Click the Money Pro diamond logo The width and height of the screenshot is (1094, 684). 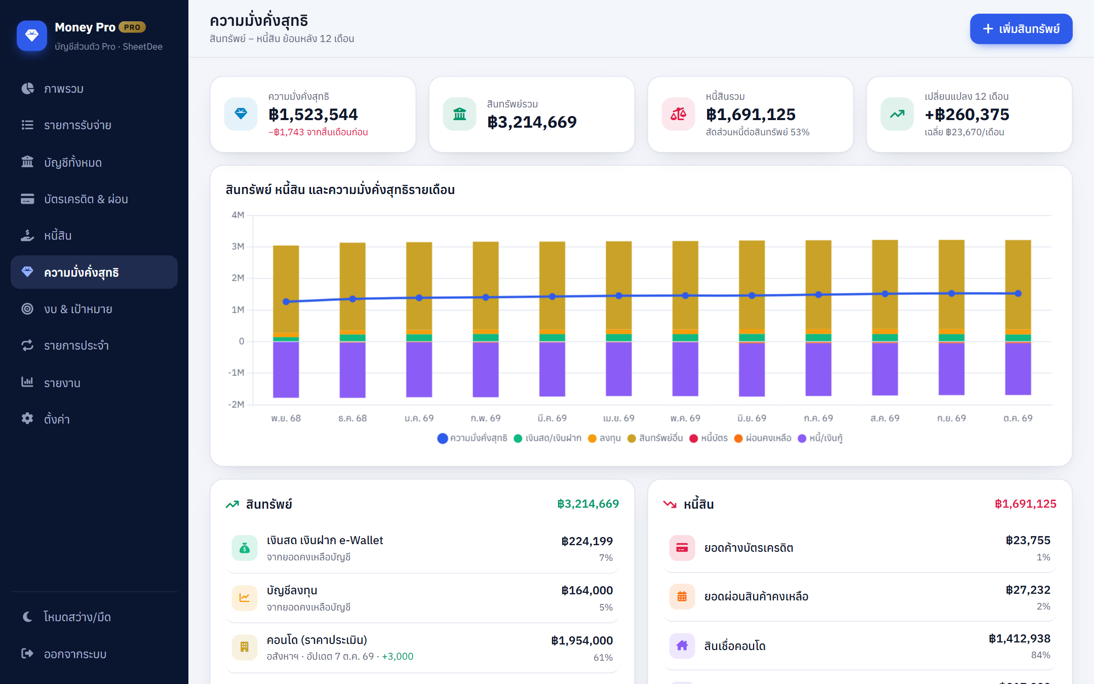[31, 36]
